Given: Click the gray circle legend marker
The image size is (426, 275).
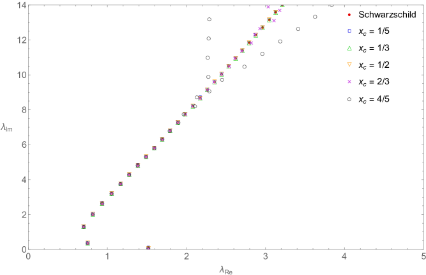Looking at the screenshot, I should tap(349, 99).
